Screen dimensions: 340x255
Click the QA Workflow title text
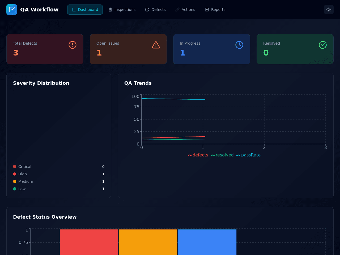click(39, 10)
